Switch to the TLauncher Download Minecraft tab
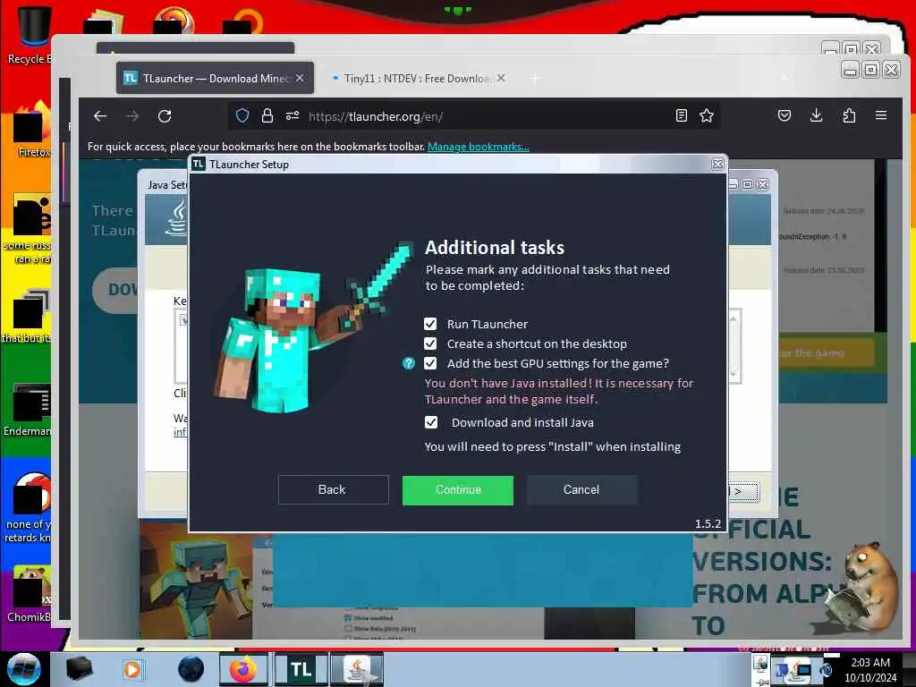Screen dimensions: 916x687 [215, 79]
